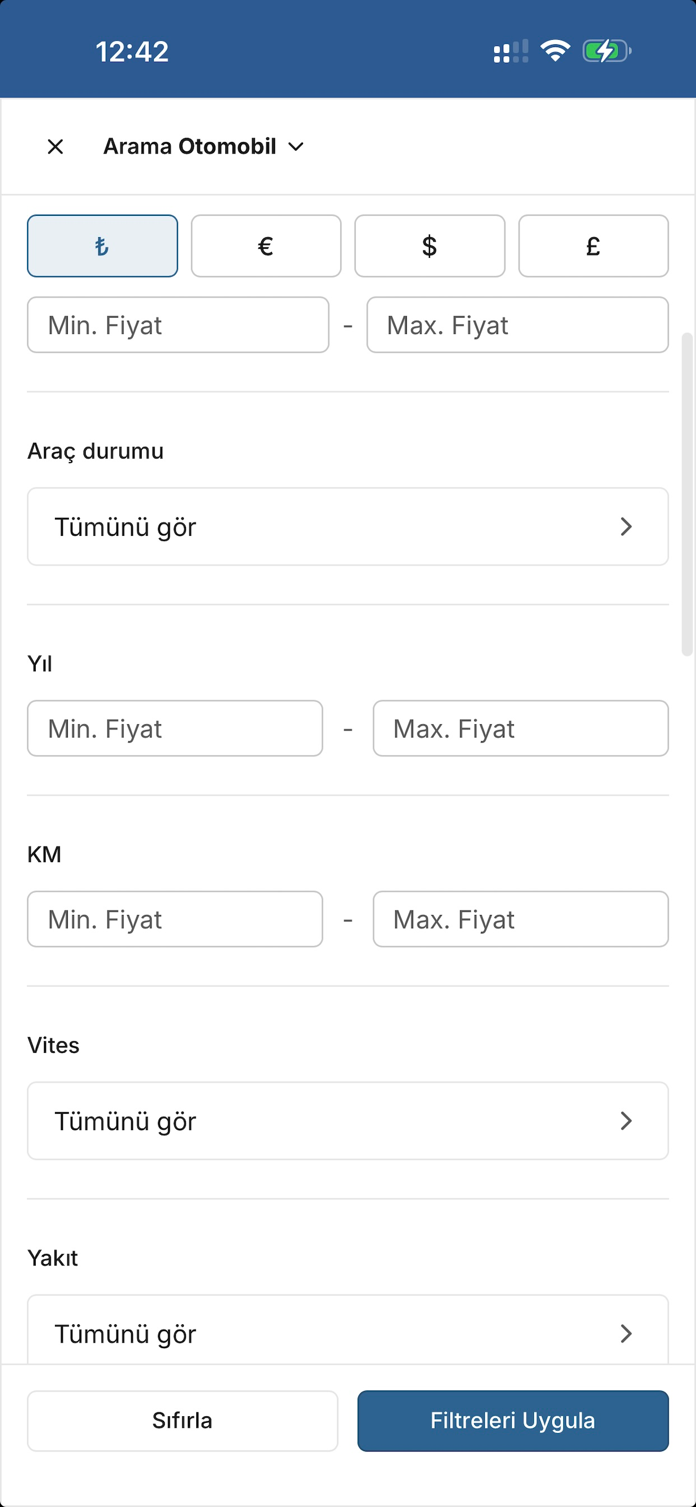Open Araç durumu Tümünü gör selector
The image size is (696, 1507).
[348, 526]
